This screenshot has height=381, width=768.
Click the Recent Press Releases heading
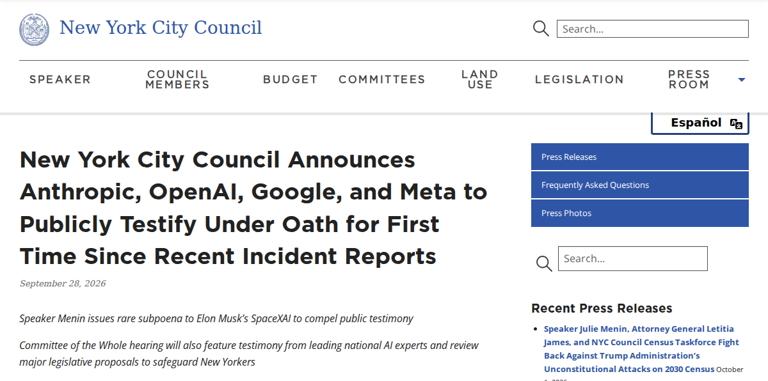(x=602, y=308)
